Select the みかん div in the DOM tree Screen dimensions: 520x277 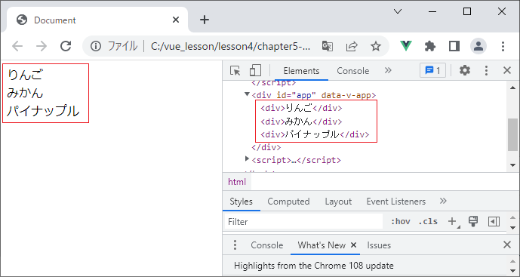[301, 122]
